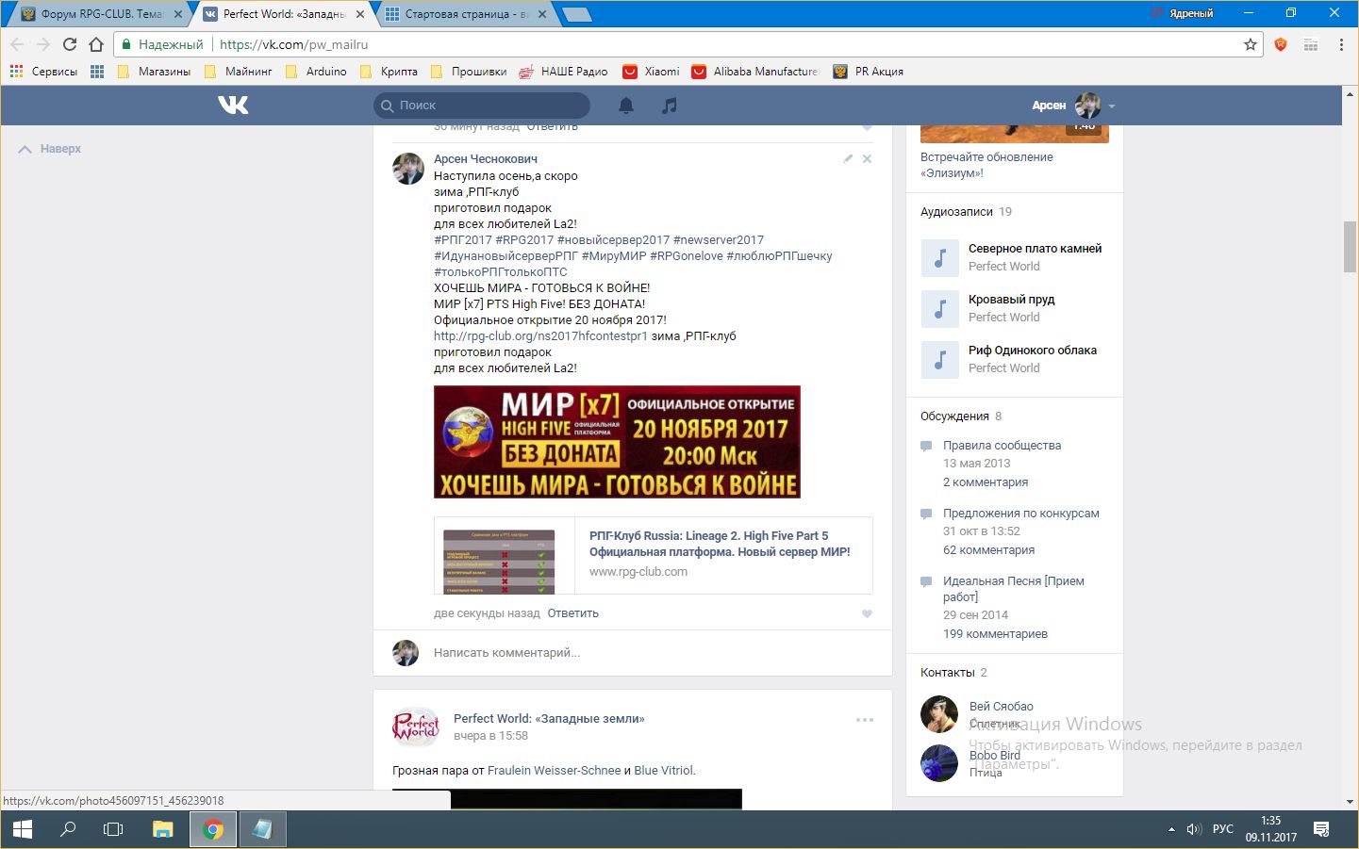Click the Chrome back arrow

17,44
